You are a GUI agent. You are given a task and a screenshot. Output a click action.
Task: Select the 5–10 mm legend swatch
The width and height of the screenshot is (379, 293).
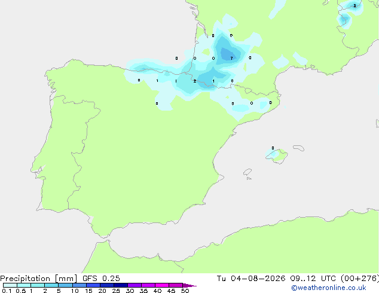click(x=66, y=285)
